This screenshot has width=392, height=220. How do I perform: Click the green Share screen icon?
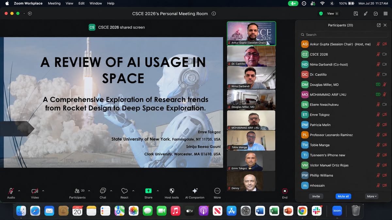[148, 191]
